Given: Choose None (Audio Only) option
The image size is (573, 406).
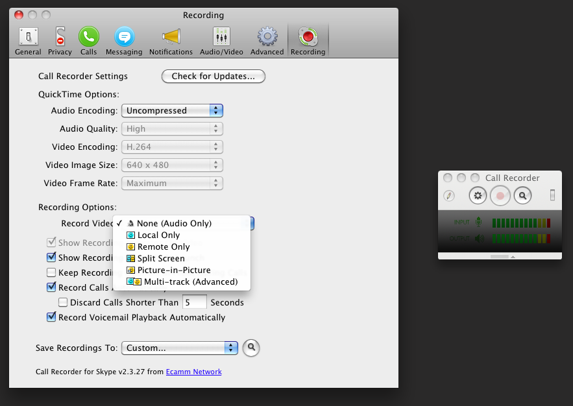Looking at the screenshot, I should (182, 224).
